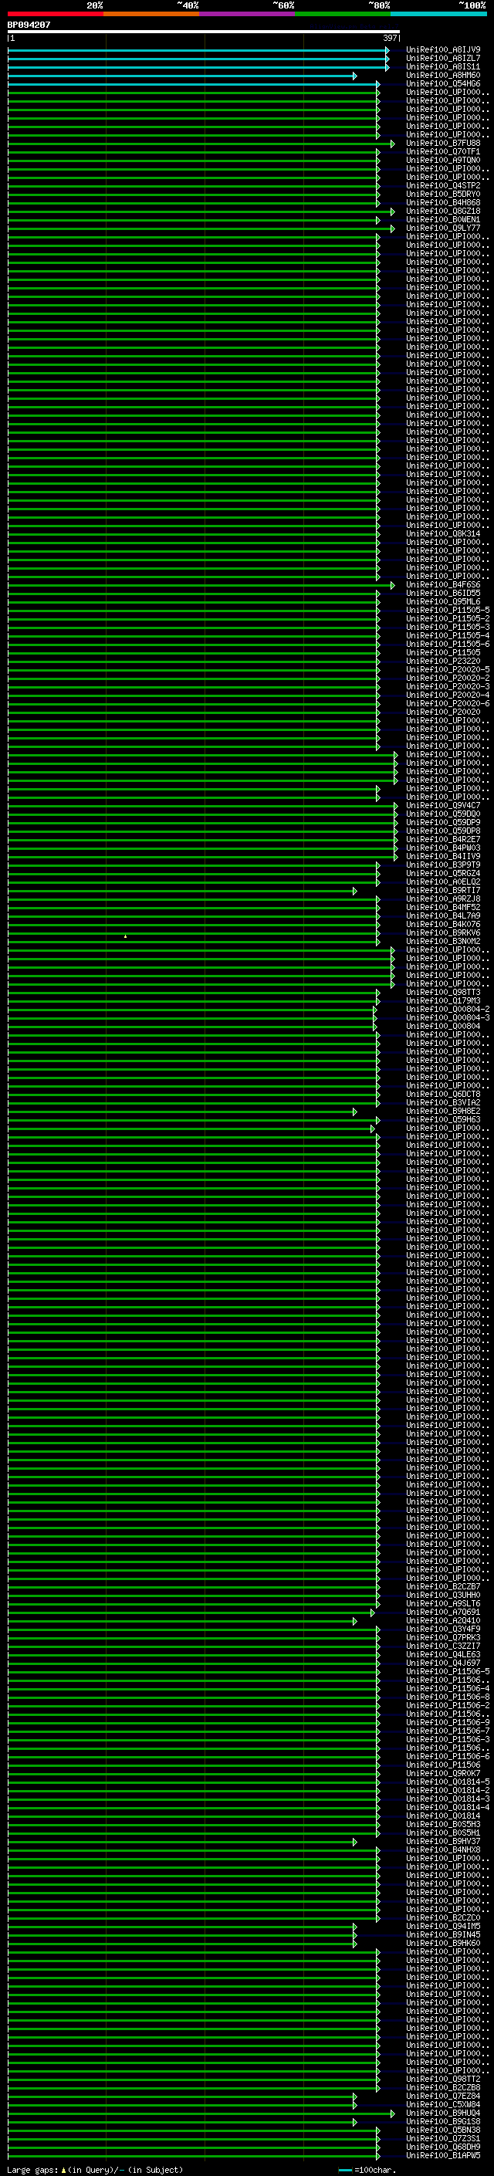
Task: Click the orange ~40% identity legend segment
Action: click(151, 15)
